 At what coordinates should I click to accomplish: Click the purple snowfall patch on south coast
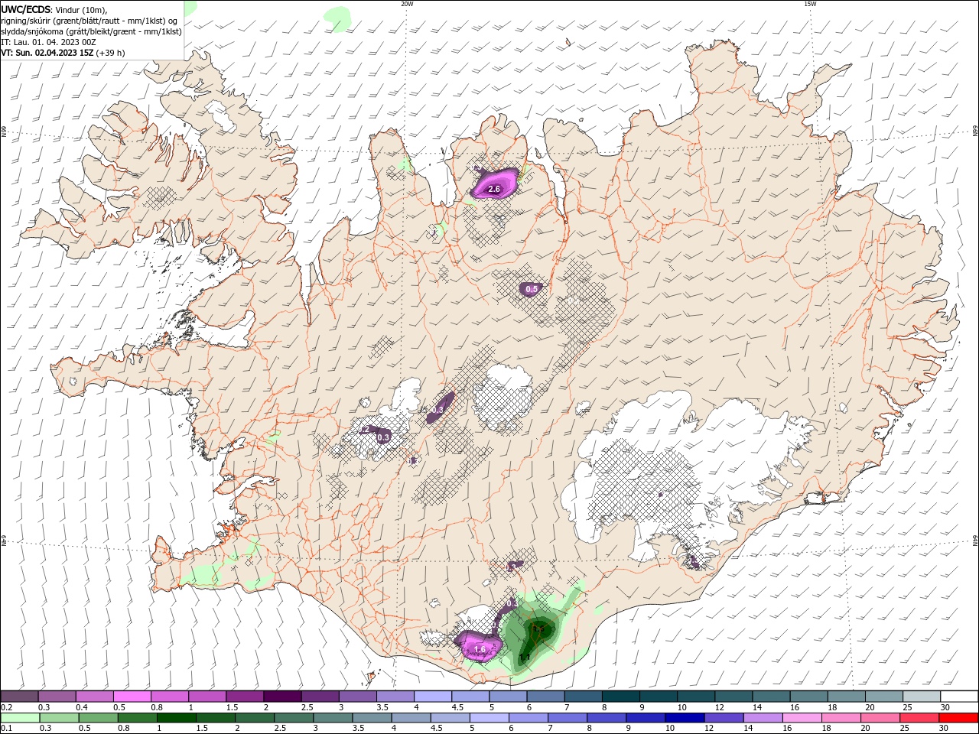479,646
